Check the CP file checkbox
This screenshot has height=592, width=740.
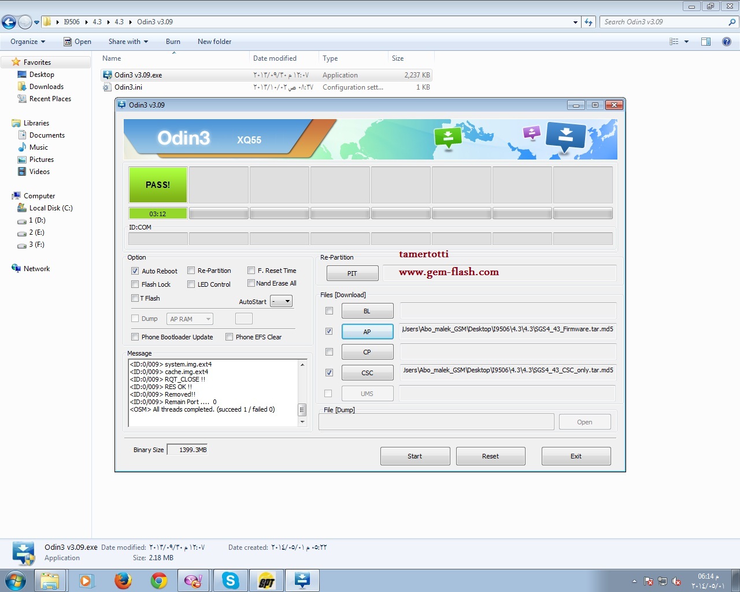coord(329,352)
